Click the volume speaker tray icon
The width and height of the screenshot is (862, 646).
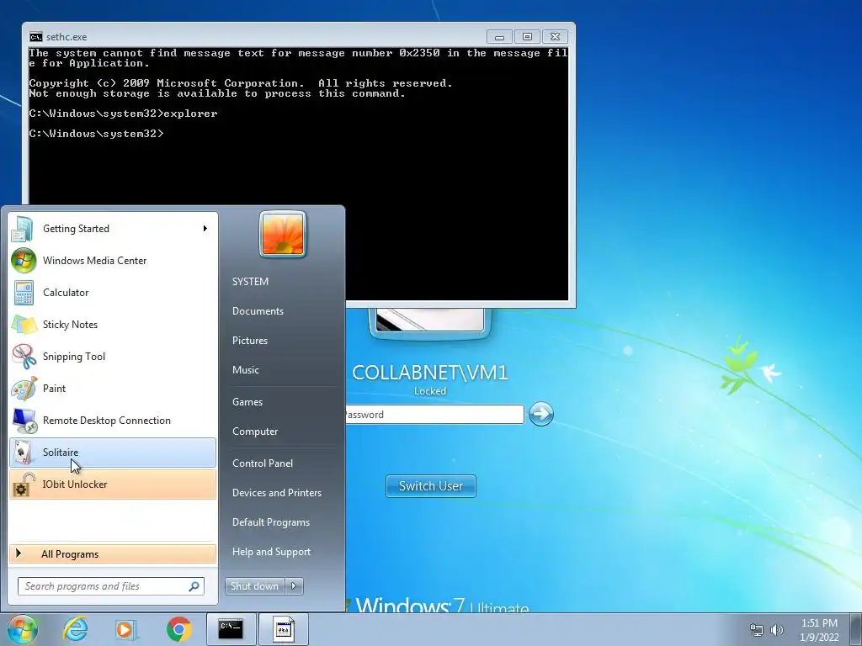pyautogui.click(x=777, y=630)
